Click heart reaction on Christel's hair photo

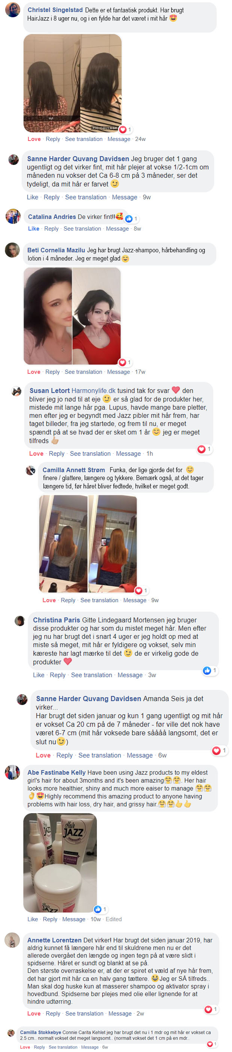click(x=123, y=130)
